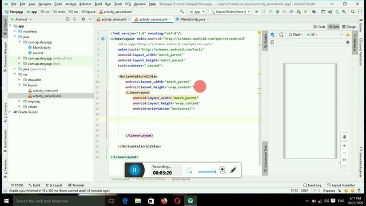Open the Logcat tool window
This screenshot has height=206, width=366.
click(x=54, y=185)
